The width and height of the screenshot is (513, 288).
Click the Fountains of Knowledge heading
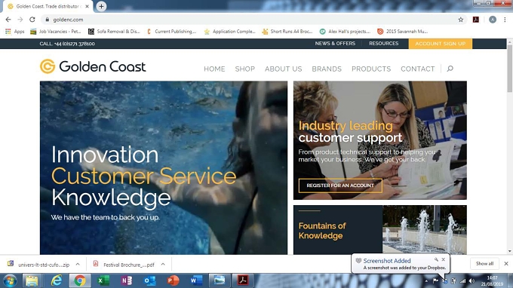coord(322,231)
